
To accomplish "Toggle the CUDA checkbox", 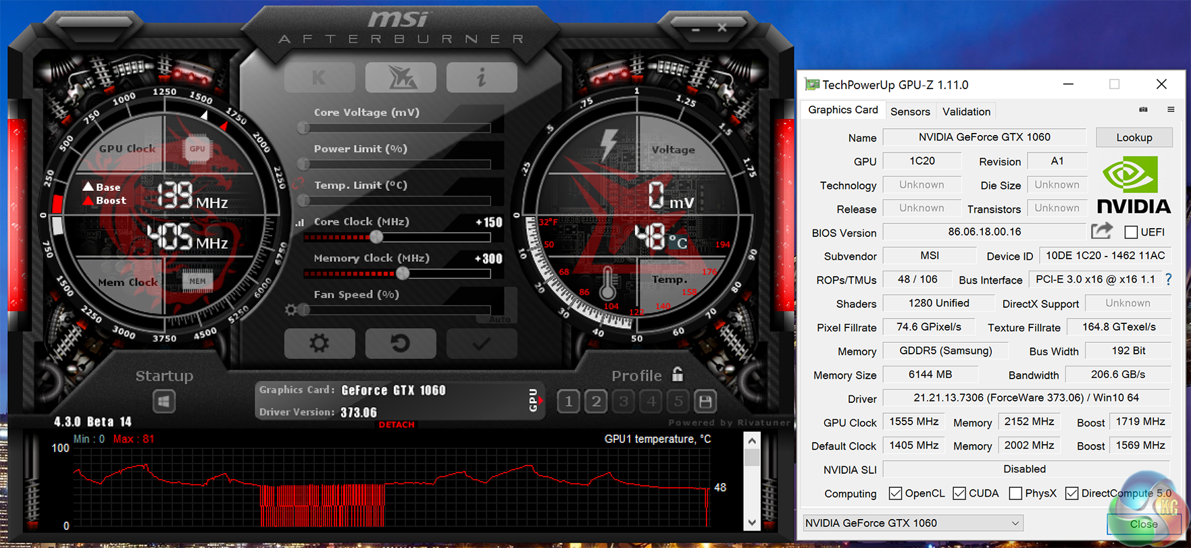I will pyautogui.click(x=959, y=493).
